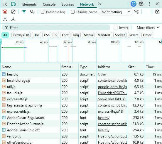The image size is (162, 144).
Task: Toggle the Font type filter
Action: click(x=65, y=35)
